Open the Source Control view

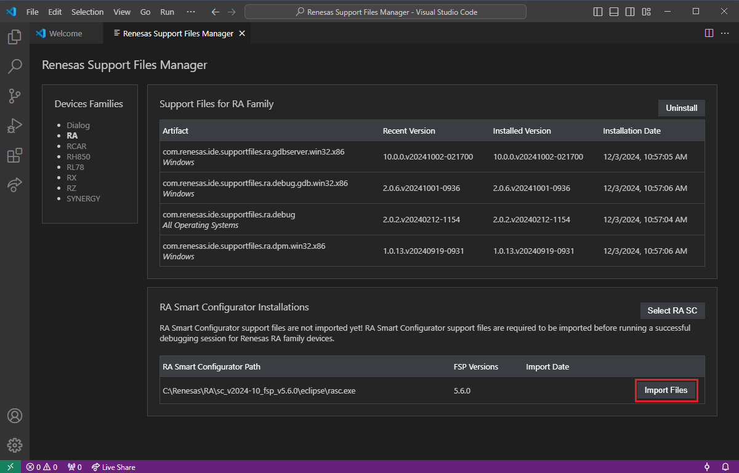[15, 95]
